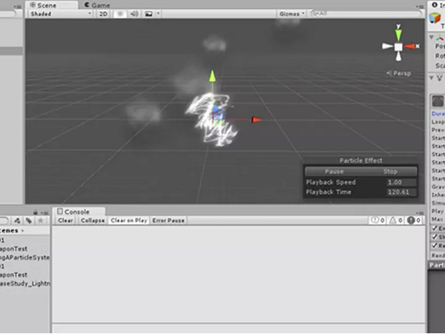
Task: Toggle scene audio speaker icon
Action: pos(134,13)
